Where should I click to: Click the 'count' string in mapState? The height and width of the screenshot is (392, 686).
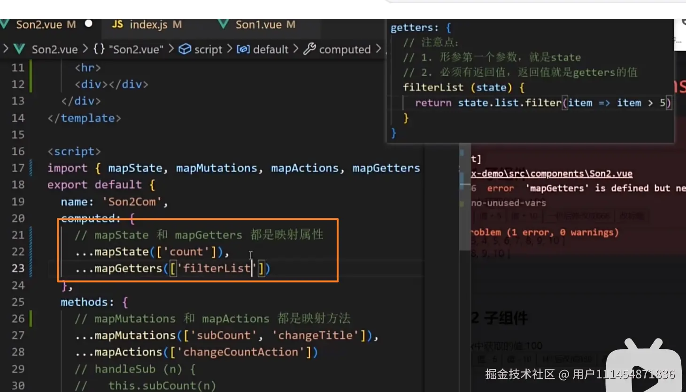tap(186, 252)
